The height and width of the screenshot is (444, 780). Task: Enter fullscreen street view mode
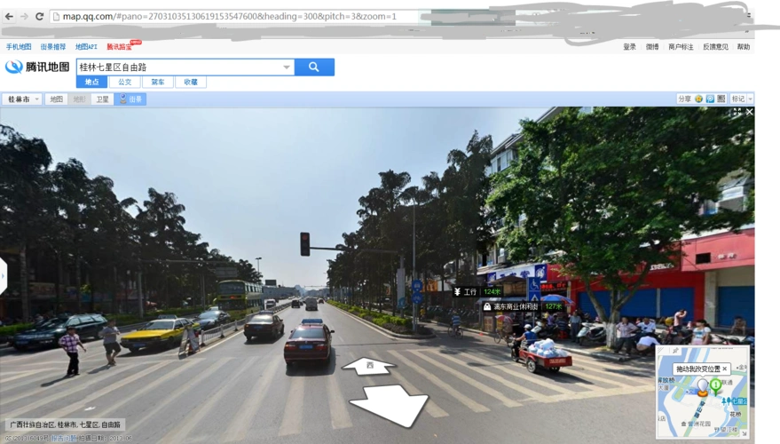[736, 112]
